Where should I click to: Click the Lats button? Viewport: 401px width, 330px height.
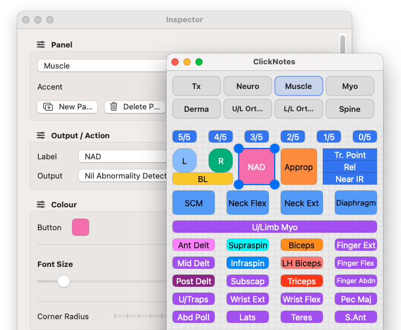(x=248, y=317)
